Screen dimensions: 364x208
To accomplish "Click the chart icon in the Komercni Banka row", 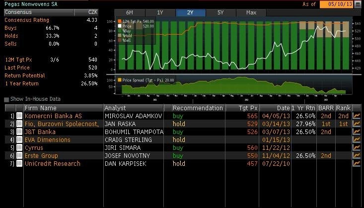I will tap(357, 116).
